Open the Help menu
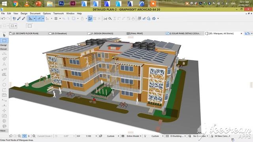 click(x=79, y=13)
